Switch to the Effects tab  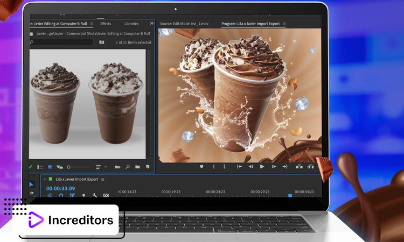click(106, 24)
